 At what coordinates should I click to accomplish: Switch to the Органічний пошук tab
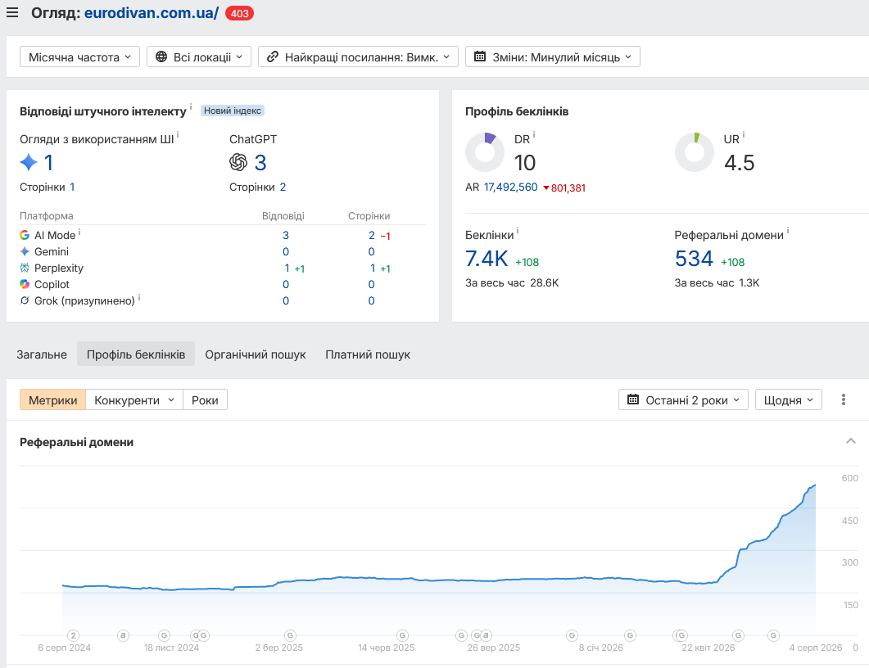(x=256, y=354)
